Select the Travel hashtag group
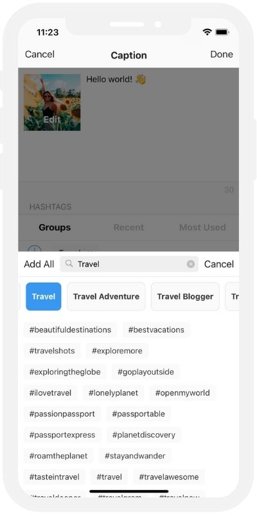This screenshot has height=515, width=257. click(x=44, y=296)
